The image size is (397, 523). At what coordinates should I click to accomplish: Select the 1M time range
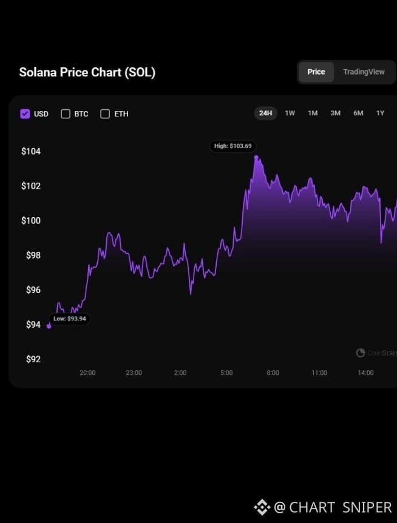click(313, 113)
